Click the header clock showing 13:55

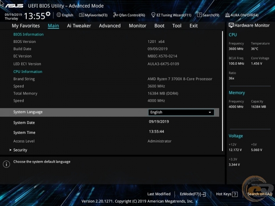point(35,16)
